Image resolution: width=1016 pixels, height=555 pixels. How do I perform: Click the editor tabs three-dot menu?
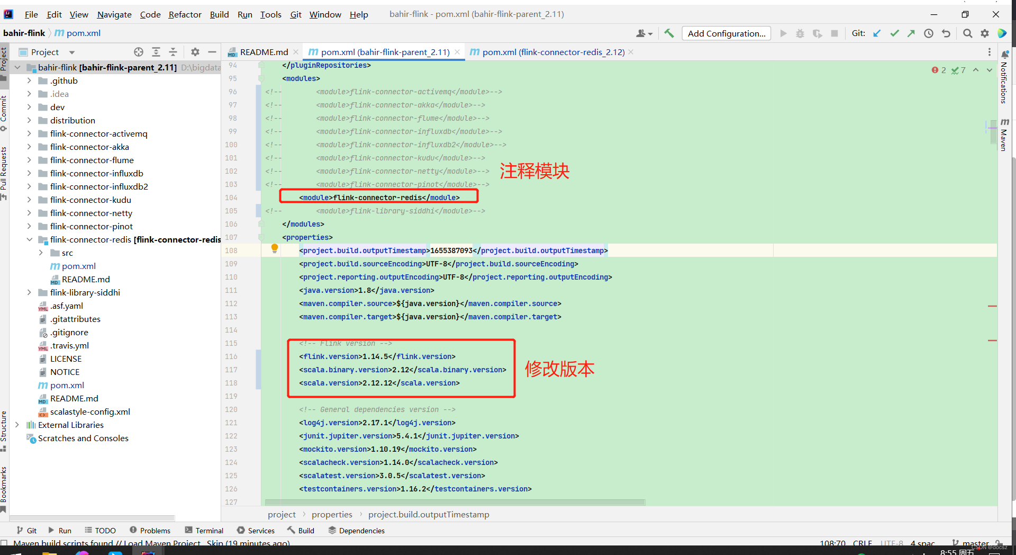(x=989, y=52)
